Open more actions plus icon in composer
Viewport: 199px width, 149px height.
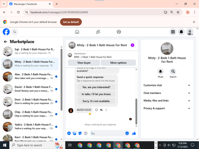tap(69, 133)
